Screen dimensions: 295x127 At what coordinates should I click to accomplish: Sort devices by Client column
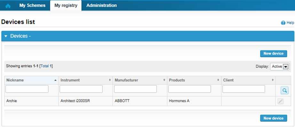tap(248, 80)
